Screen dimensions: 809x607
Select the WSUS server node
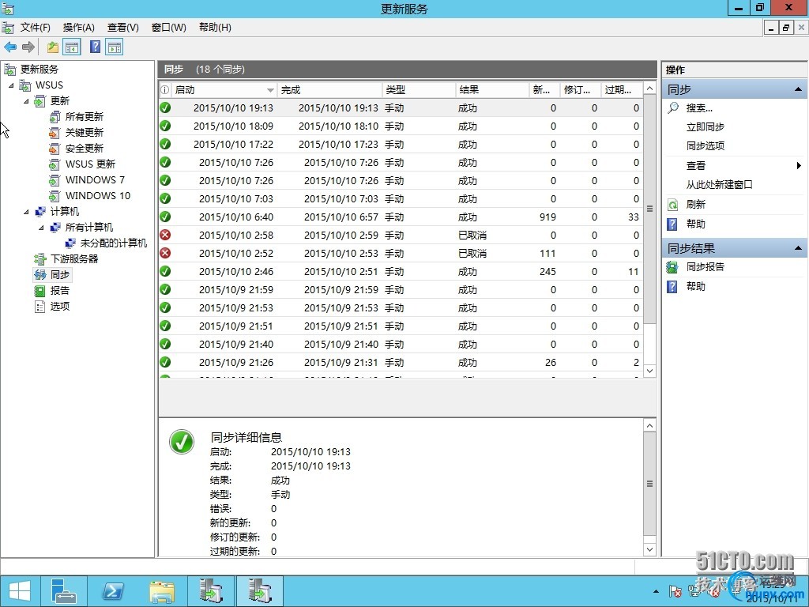pos(49,85)
